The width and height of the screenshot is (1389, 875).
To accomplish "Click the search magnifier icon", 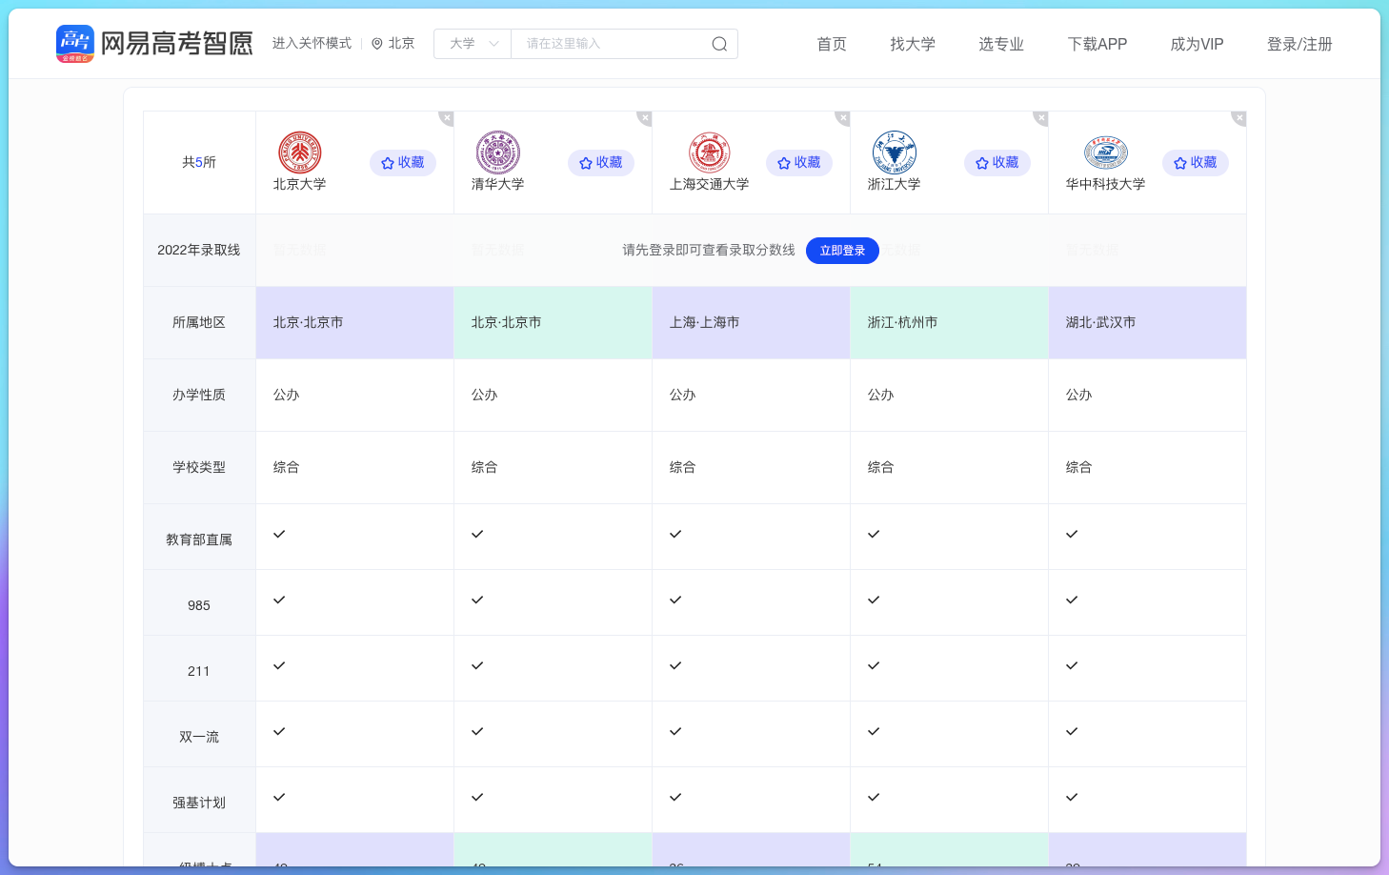I will point(719,43).
